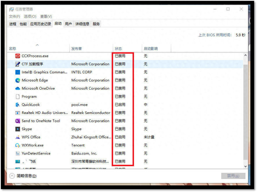Select the WXWork.exe icon
This screenshot has height=192, width=257.
tap(17, 145)
